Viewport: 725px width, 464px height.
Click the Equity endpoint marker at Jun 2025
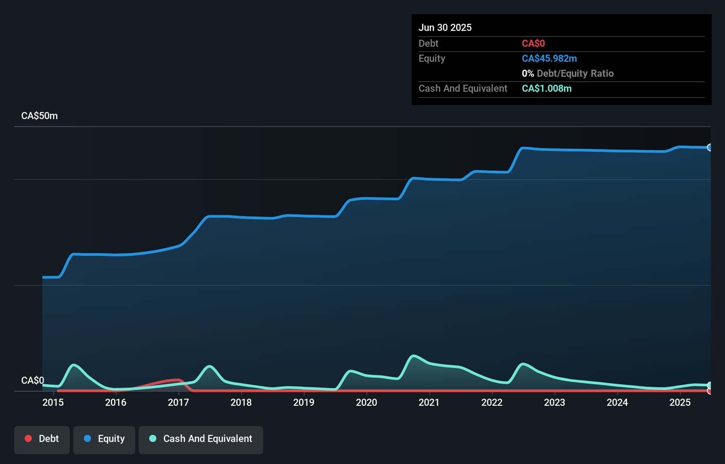coord(710,147)
